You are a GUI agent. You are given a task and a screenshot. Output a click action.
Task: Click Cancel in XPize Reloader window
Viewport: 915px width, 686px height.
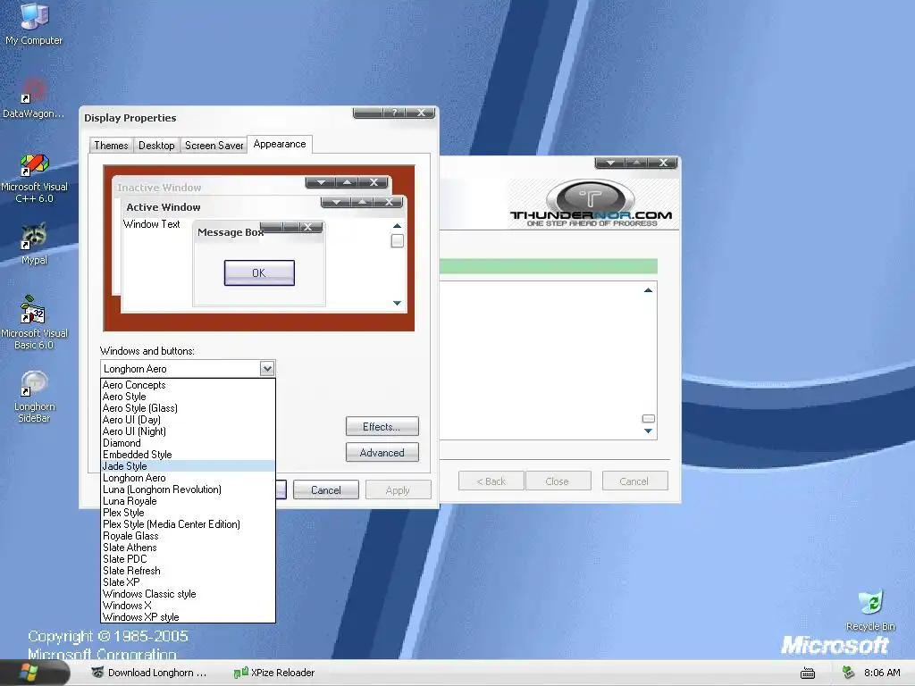[x=634, y=481]
